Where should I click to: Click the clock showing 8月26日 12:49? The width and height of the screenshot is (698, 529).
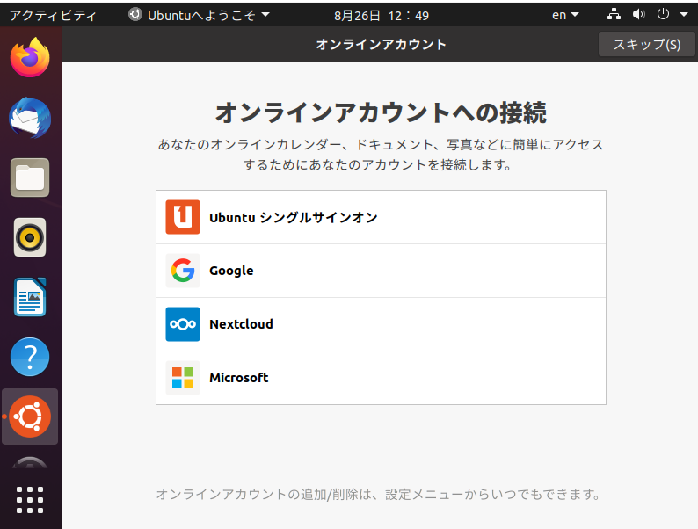[x=382, y=16]
